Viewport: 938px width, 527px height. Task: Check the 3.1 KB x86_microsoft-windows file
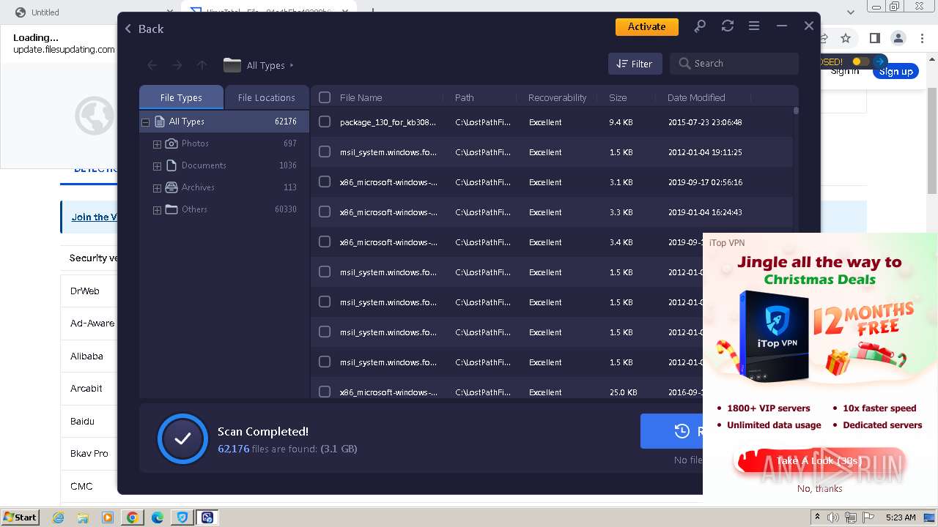(325, 182)
